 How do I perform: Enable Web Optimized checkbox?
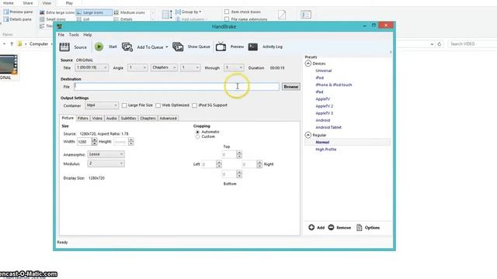[158, 105]
